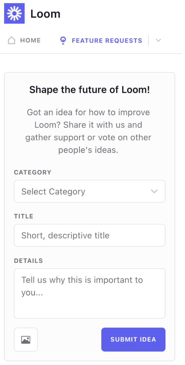Click the 'Got an idea' description paragraph
The width and height of the screenshot is (185, 365).
coord(88,131)
